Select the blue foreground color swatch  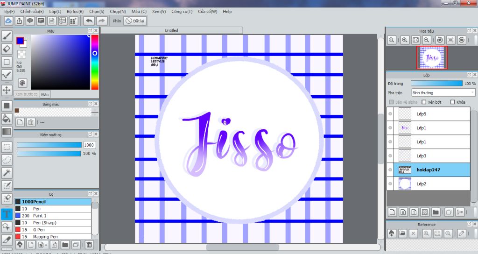coord(20,41)
